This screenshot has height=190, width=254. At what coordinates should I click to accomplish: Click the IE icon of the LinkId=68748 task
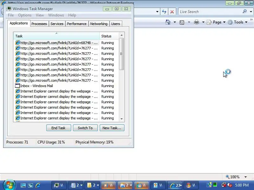(x=17, y=43)
